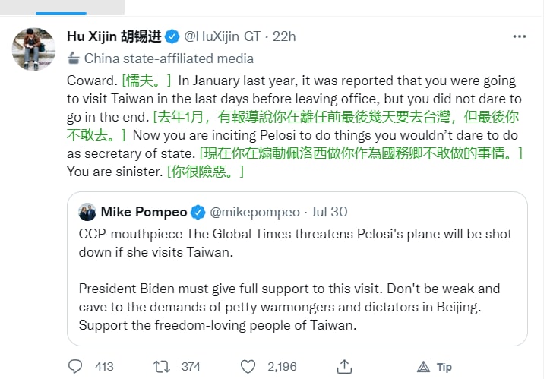The height and width of the screenshot is (379, 550).
Task: Open the China state-affiliated media label
Action: tap(169, 58)
